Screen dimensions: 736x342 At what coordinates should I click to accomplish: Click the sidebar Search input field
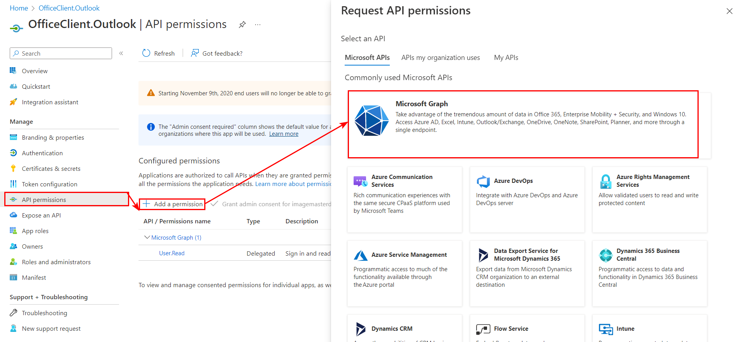(61, 53)
